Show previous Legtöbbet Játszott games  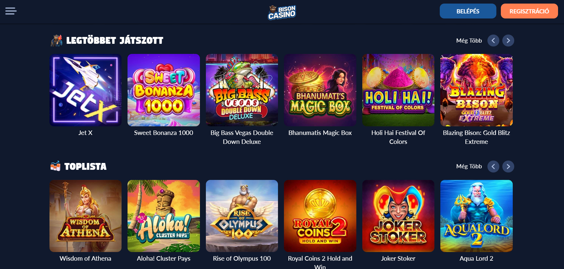493,41
